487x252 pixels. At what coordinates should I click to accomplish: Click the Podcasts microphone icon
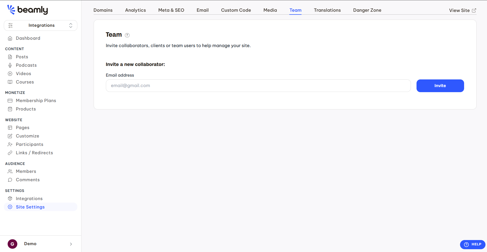tap(10, 65)
